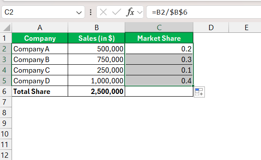Expand the Name Box dropdown arrow
Viewport: 261px width, 160px height.
(79, 12)
